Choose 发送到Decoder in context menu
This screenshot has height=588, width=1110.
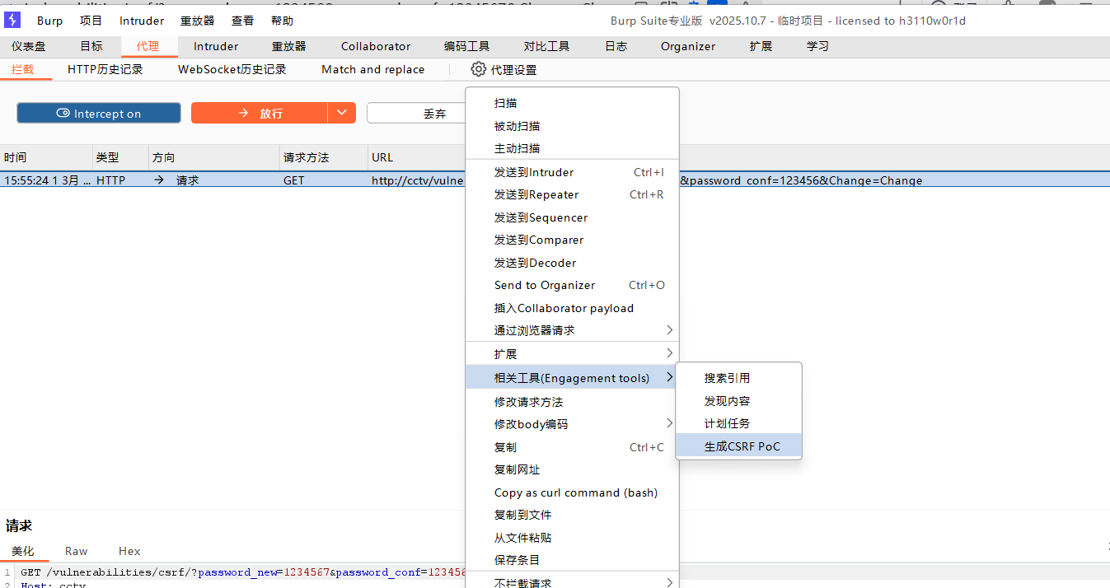click(572, 263)
